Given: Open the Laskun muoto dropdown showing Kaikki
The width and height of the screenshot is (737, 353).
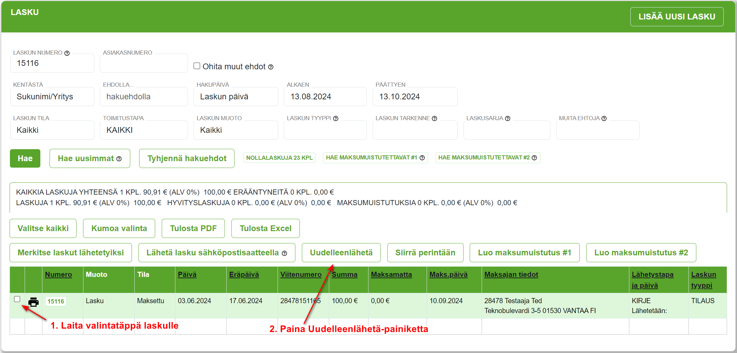Looking at the screenshot, I should (236, 130).
